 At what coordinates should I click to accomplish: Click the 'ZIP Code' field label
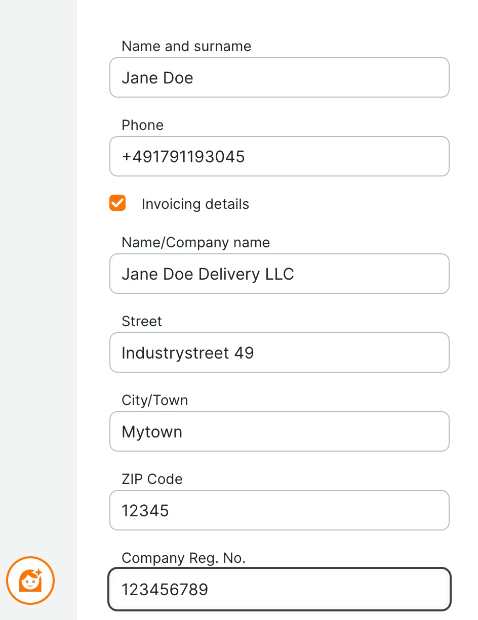(152, 479)
